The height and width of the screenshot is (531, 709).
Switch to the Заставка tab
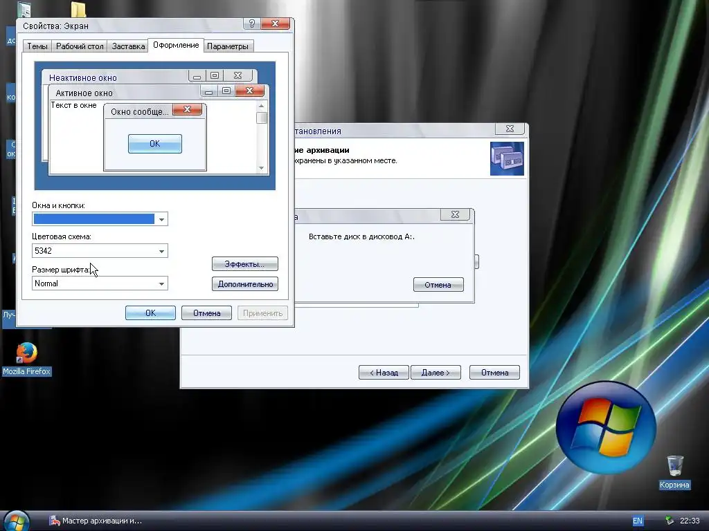[x=128, y=46]
